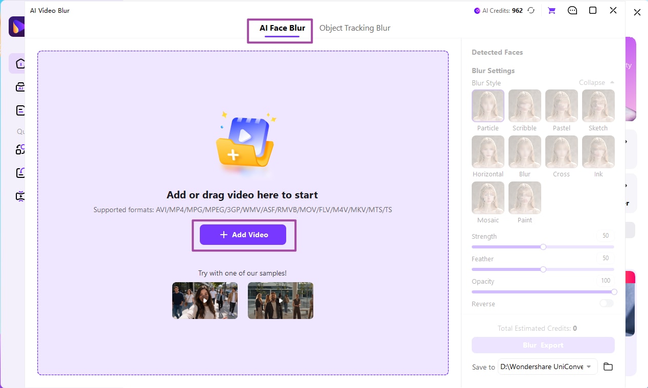Toggle the Reverse switch
This screenshot has height=388, width=648.
[607, 304]
